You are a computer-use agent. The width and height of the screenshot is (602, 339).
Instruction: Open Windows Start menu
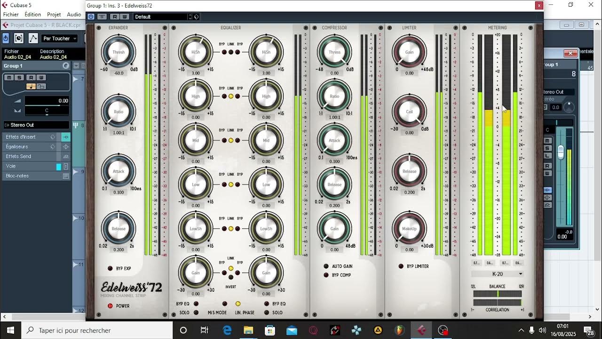pyautogui.click(x=10, y=330)
